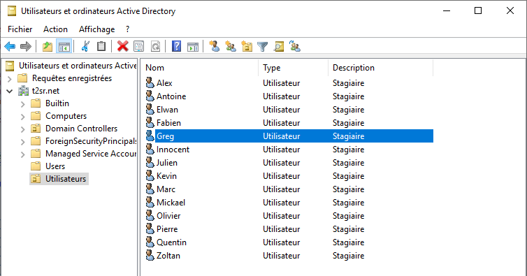The height and width of the screenshot is (276, 527).
Task: Expand the Domain Controllers node
Action: click(x=22, y=129)
